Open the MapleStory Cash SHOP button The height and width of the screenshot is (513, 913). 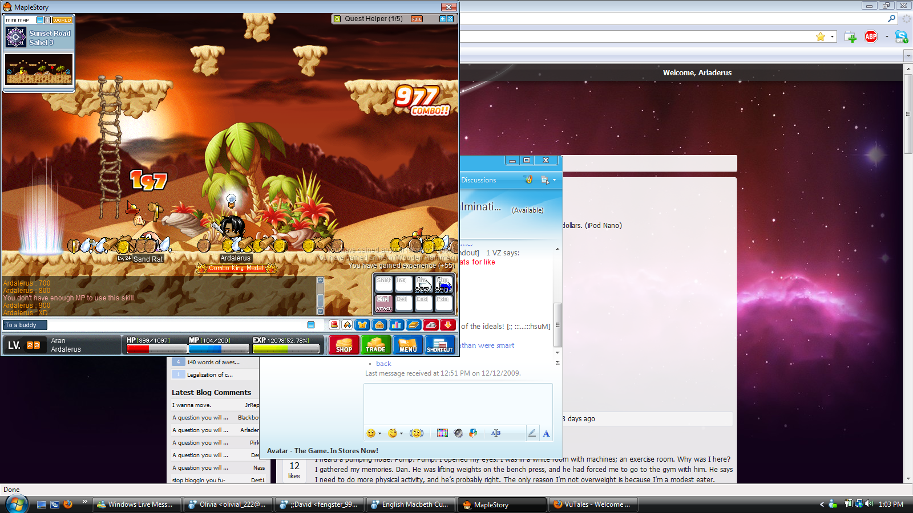(x=344, y=345)
